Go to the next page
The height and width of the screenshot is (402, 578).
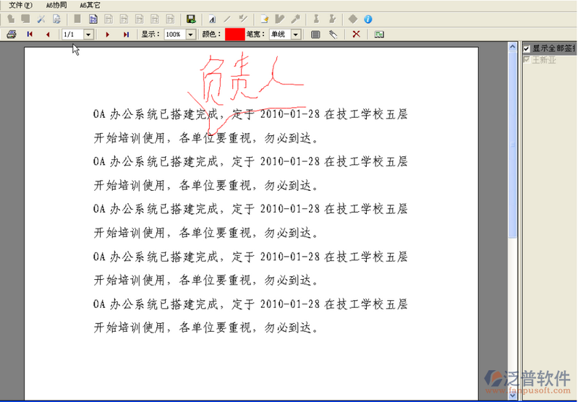click(x=107, y=34)
